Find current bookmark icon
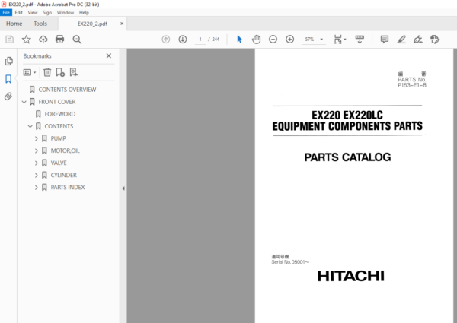This screenshot has width=457, height=323. tap(73, 72)
